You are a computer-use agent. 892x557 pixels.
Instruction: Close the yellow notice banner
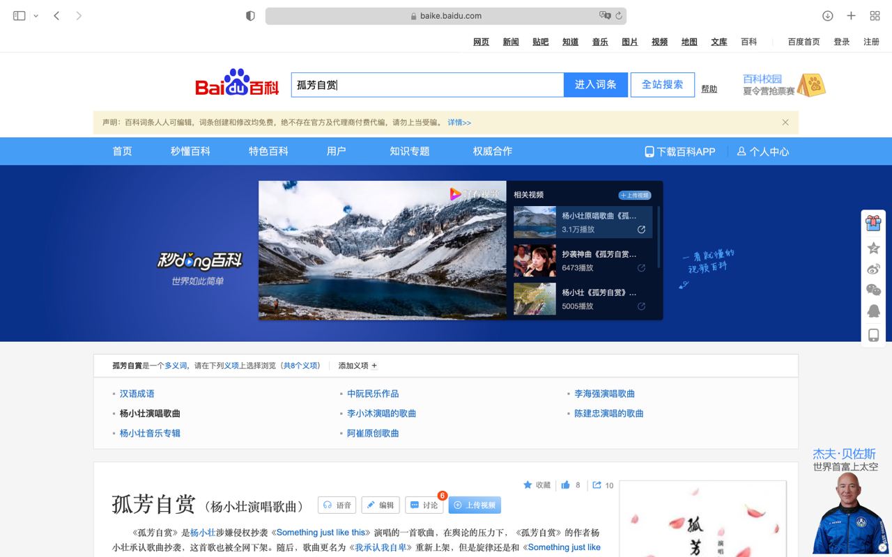tap(785, 122)
